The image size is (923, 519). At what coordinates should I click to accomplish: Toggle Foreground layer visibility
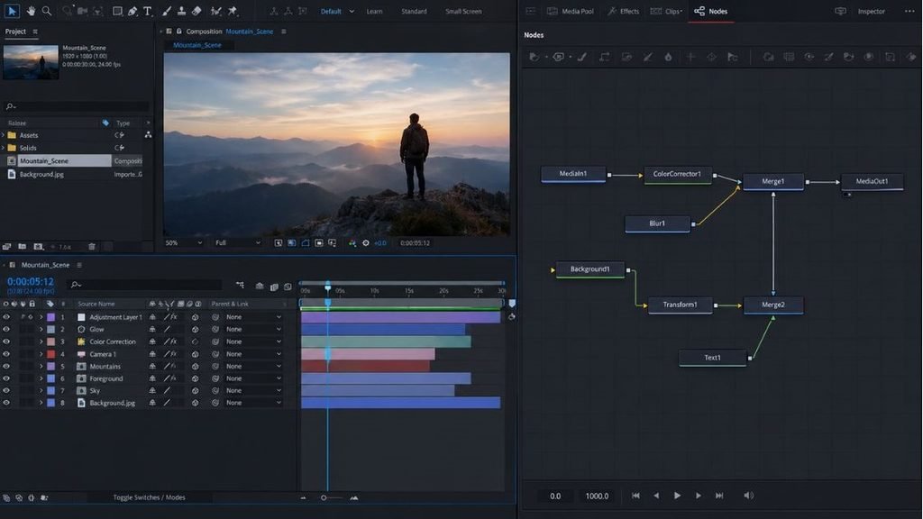tap(6, 378)
